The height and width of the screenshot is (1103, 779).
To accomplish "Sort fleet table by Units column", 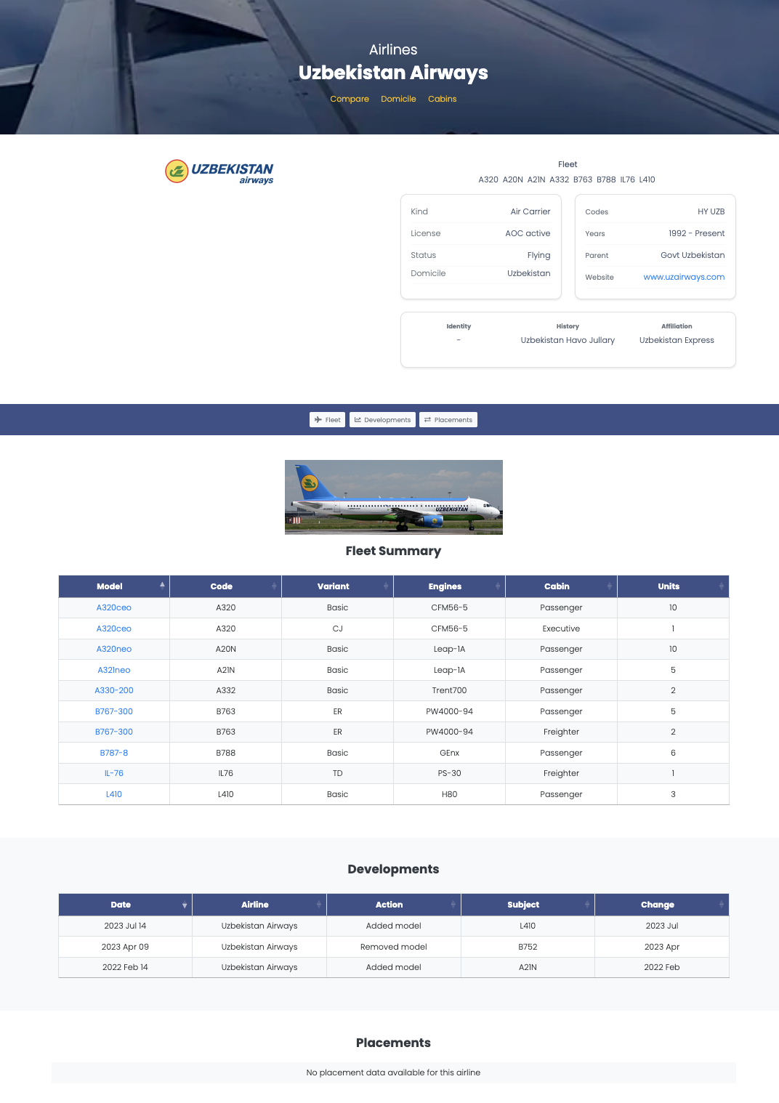I will (x=674, y=586).
